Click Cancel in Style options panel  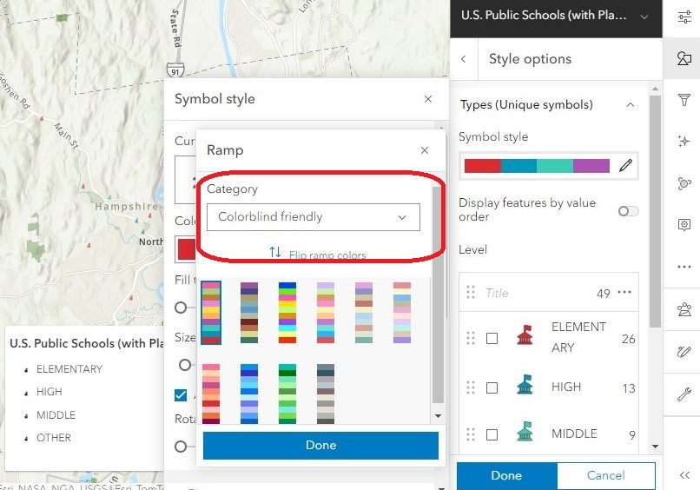(606, 476)
